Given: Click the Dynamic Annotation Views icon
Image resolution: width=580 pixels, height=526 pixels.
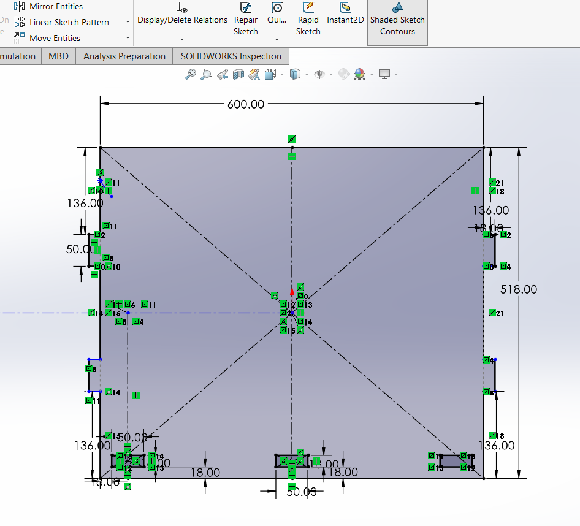Looking at the screenshot, I should click(254, 74).
